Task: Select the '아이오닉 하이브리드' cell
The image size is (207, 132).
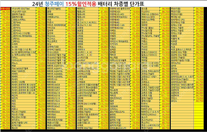Action: (x=120, y=41)
